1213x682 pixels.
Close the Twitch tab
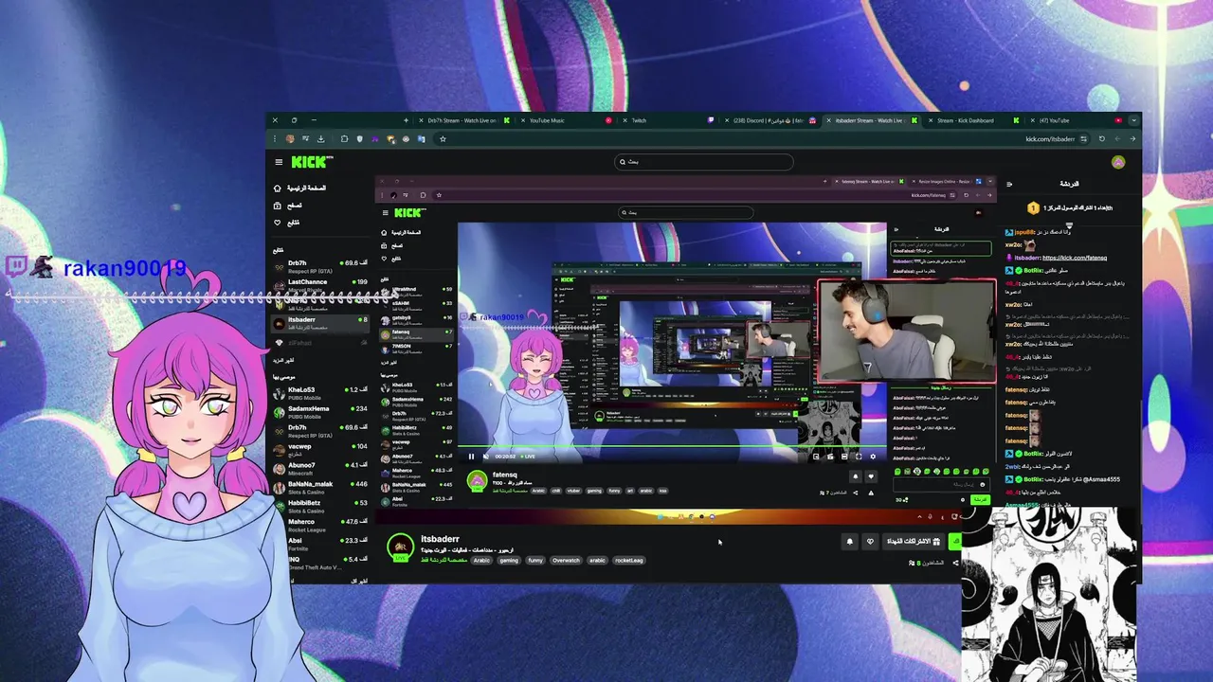625,120
